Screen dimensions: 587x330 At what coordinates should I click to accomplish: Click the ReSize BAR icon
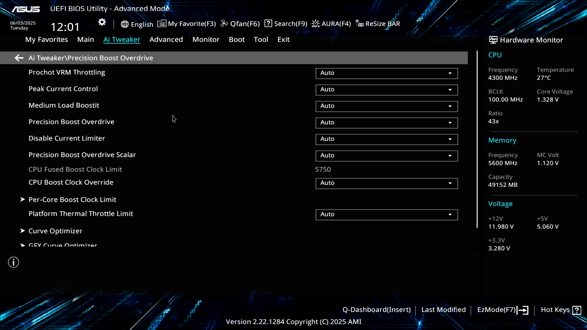tap(360, 24)
